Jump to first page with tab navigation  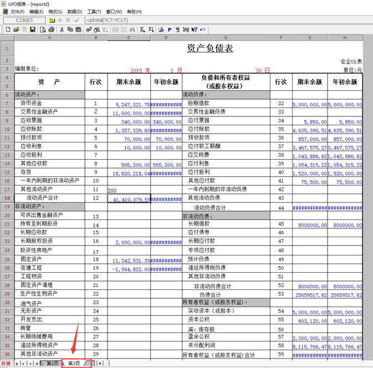(17, 364)
